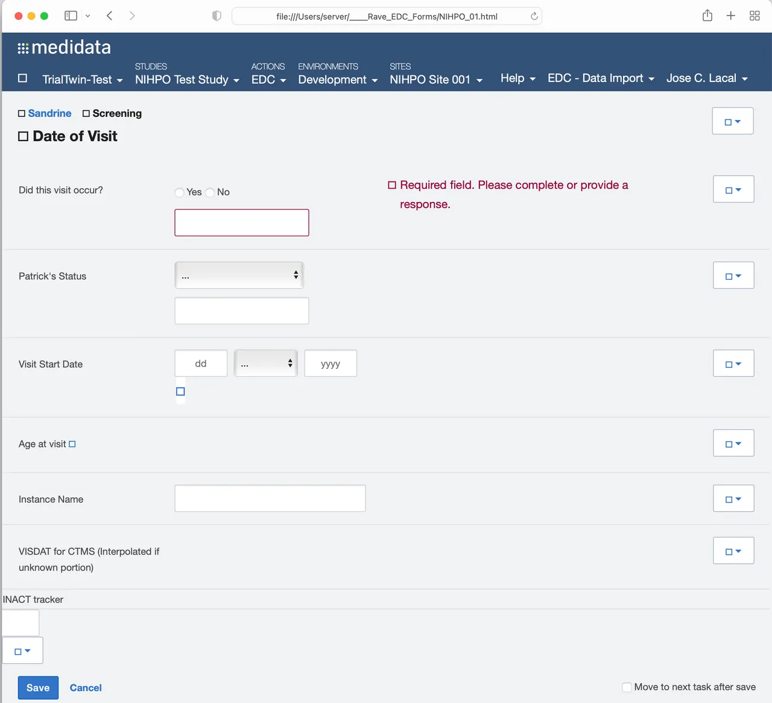Open the month dropdown in Visit Start Date

click(x=265, y=363)
